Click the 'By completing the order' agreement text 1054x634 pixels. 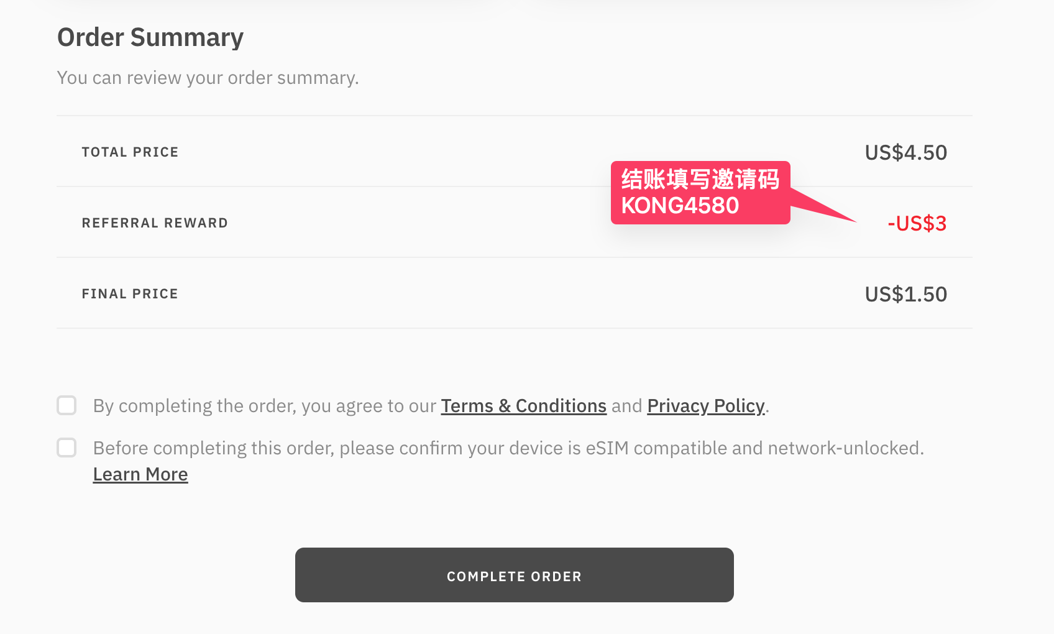264,406
